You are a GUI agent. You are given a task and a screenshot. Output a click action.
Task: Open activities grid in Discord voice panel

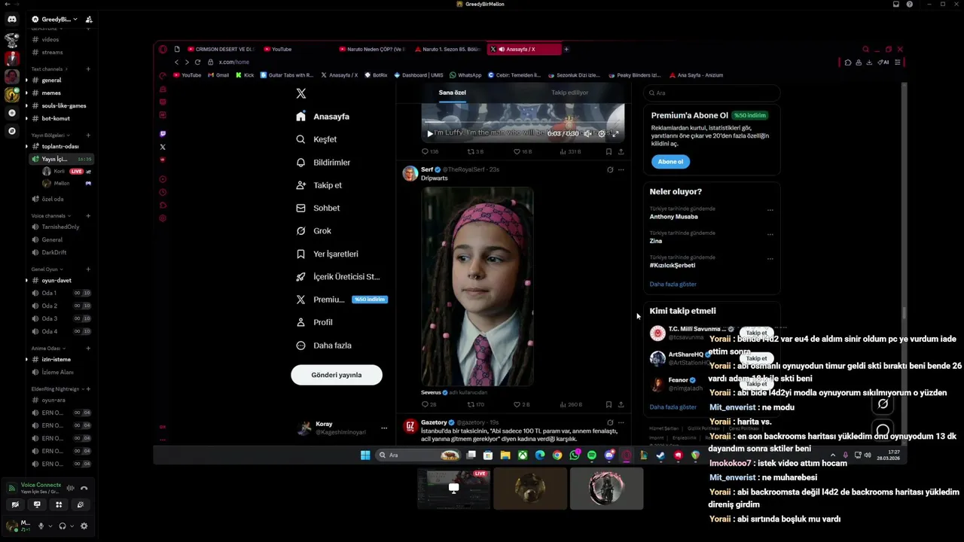[x=59, y=505]
